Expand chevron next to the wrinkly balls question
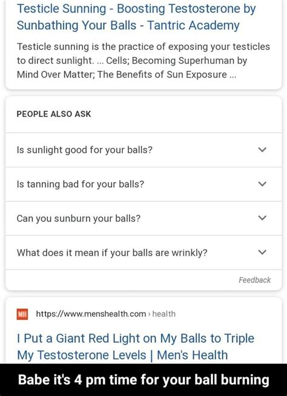Screen dimensions: 287x396 click(x=262, y=252)
